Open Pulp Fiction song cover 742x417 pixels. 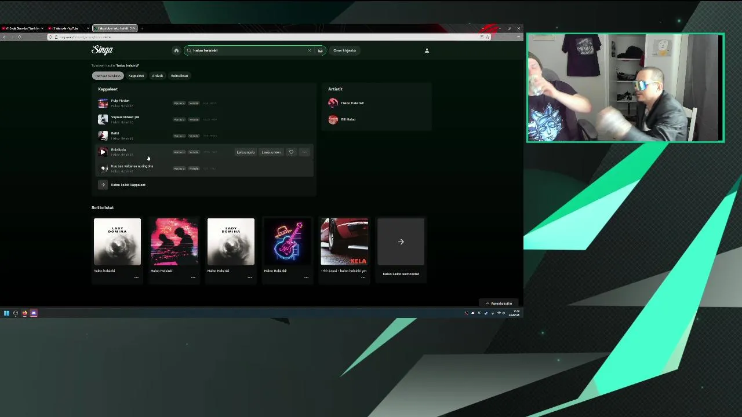point(103,103)
